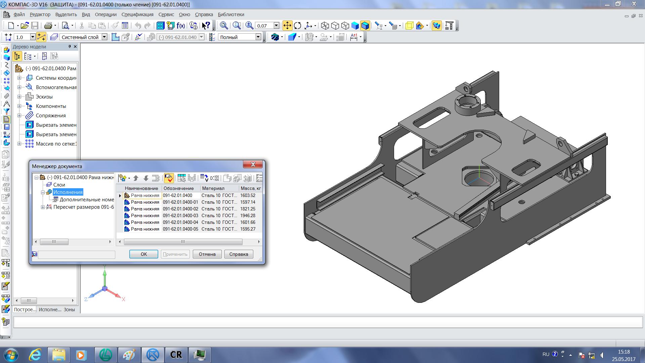
Task: Open the Полный display mode dropdown
Action: pyautogui.click(x=258, y=37)
